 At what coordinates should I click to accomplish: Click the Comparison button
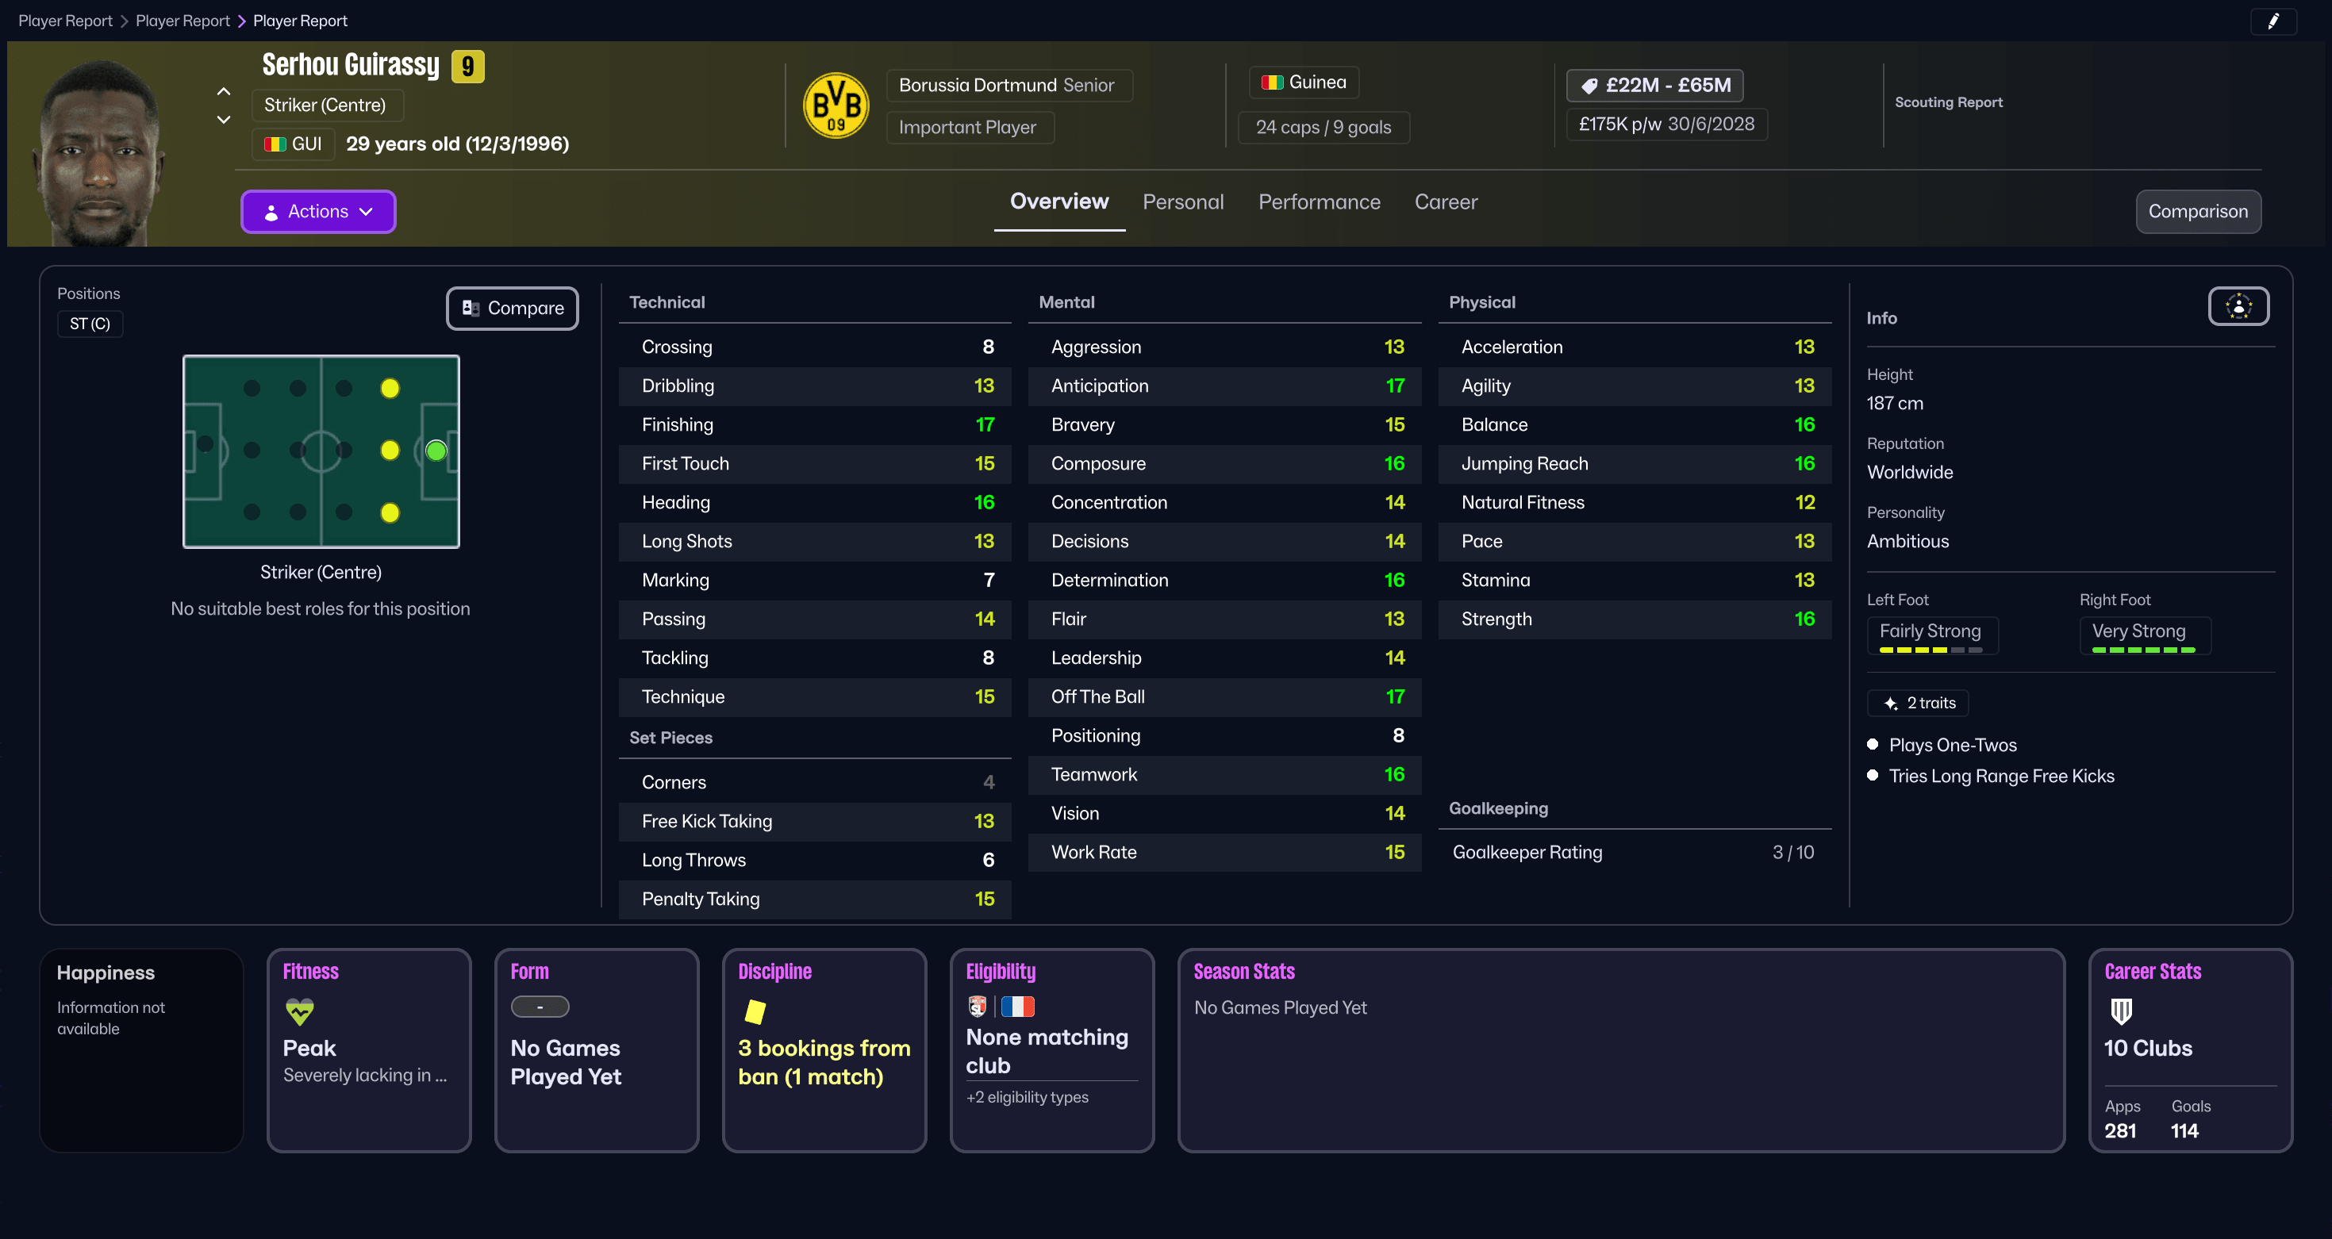[x=2198, y=211]
